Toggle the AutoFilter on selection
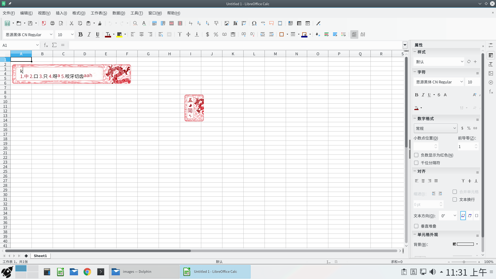 point(216,23)
